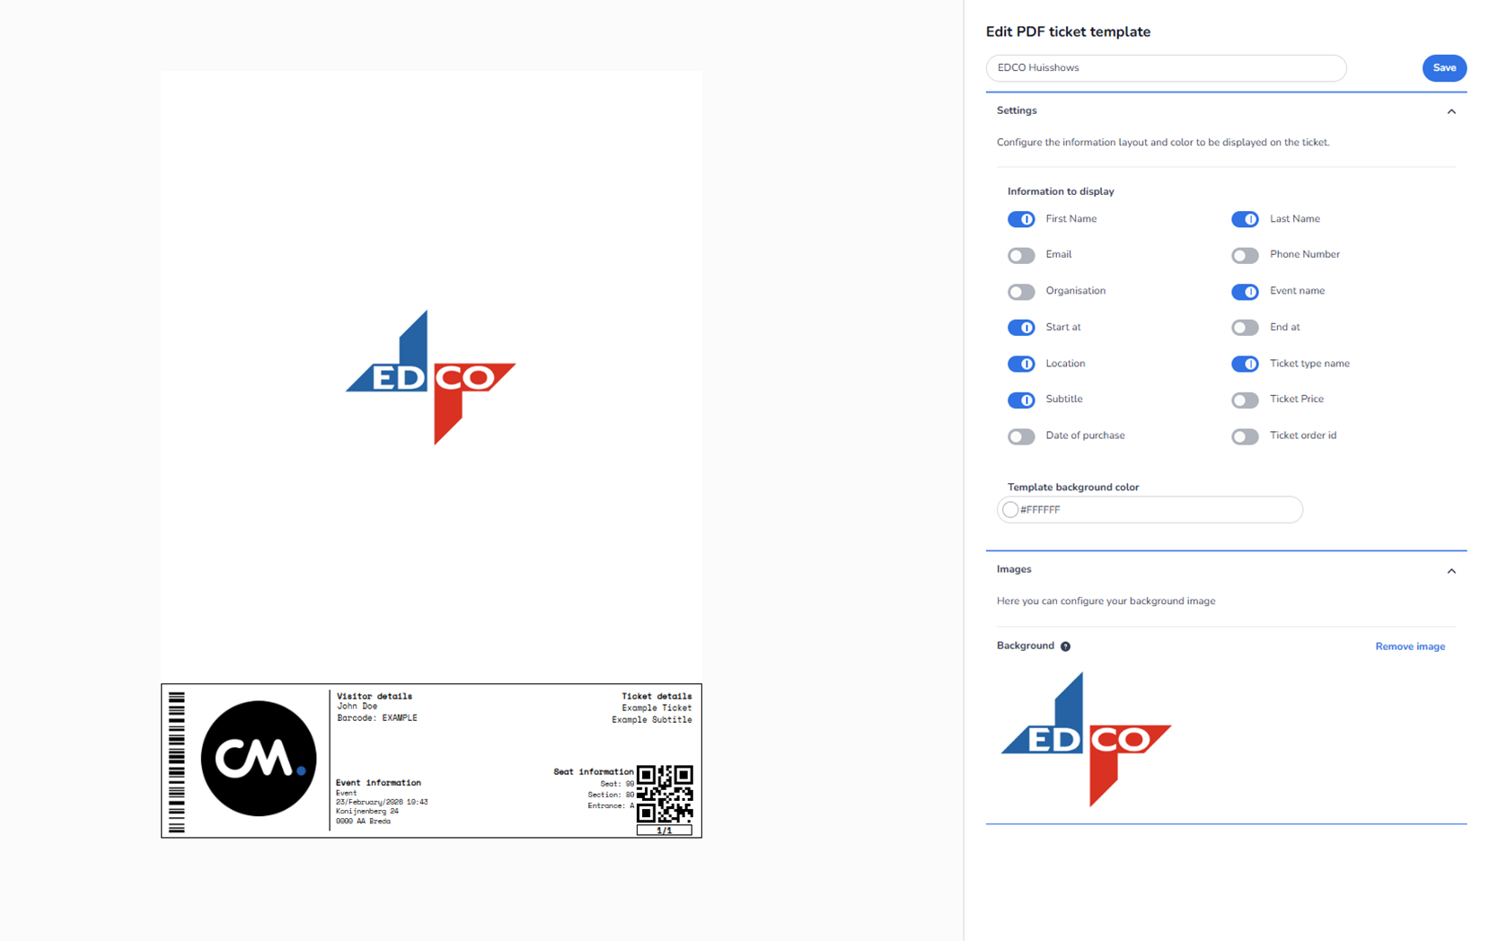The image size is (1489, 941).
Task: Turn on the Phone Number switch
Action: 1245,256
